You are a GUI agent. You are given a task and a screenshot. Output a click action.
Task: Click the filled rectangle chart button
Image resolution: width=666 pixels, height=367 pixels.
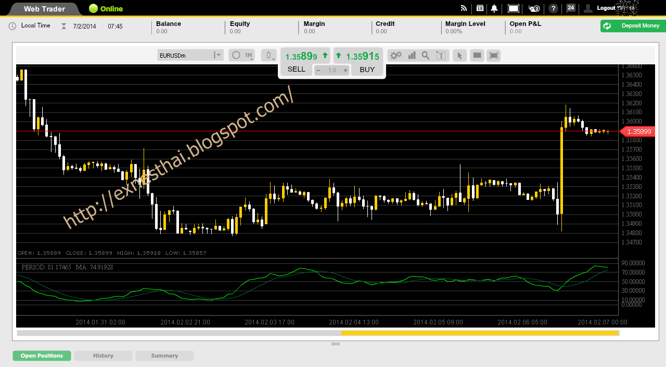[x=477, y=56]
